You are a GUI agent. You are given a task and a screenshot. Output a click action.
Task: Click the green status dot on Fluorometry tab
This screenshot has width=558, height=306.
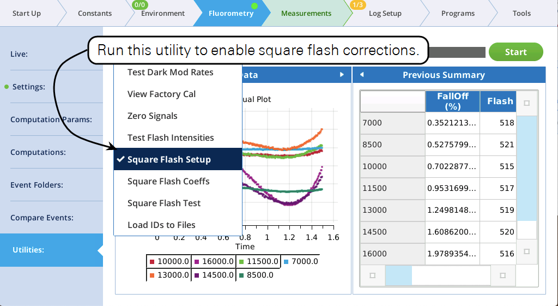(x=254, y=5)
